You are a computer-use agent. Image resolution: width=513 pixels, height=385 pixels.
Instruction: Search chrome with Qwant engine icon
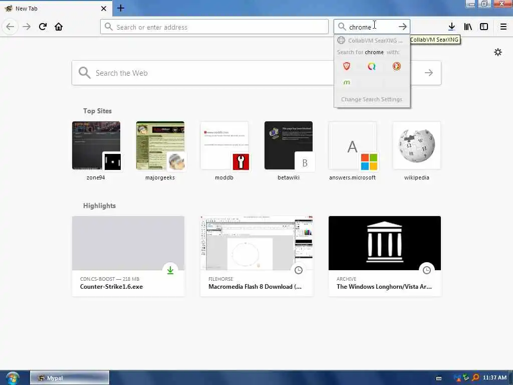tap(372, 67)
